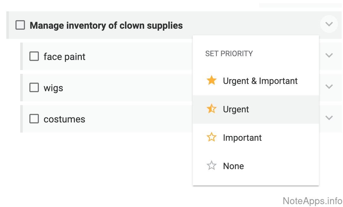The image size is (343, 207).
Task: Pick None to clear priority
Action: [x=233, y=166]
